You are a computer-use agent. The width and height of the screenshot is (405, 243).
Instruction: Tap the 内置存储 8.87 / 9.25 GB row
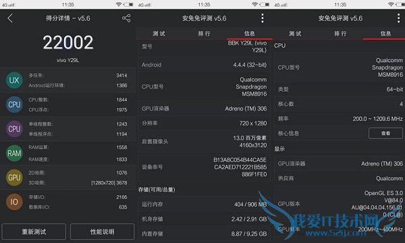click(204, 234)
